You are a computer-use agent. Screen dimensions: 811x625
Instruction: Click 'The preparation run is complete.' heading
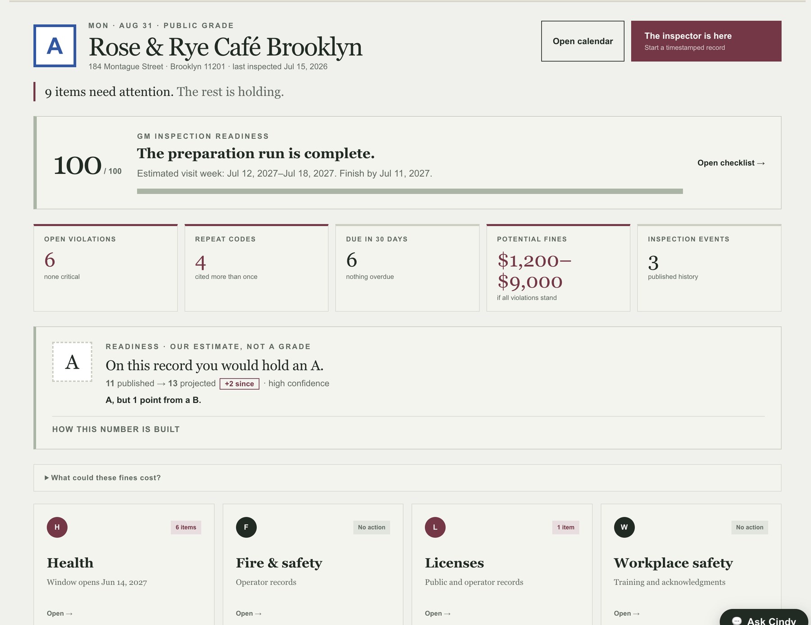(256, 154)
